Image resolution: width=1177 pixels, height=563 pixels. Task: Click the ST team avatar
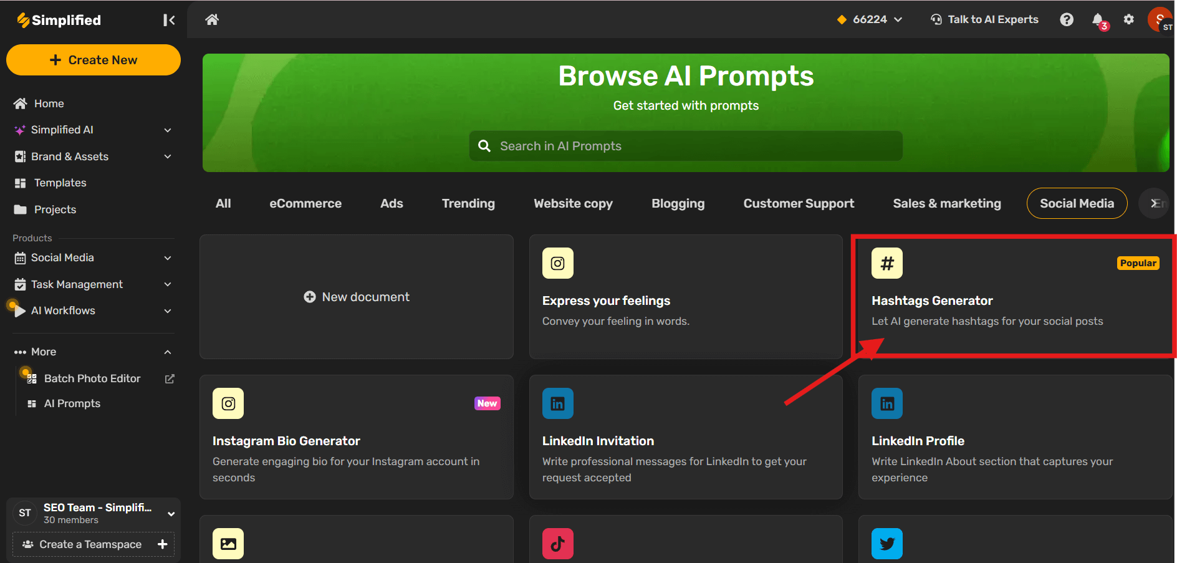click(x=25, y=513)
